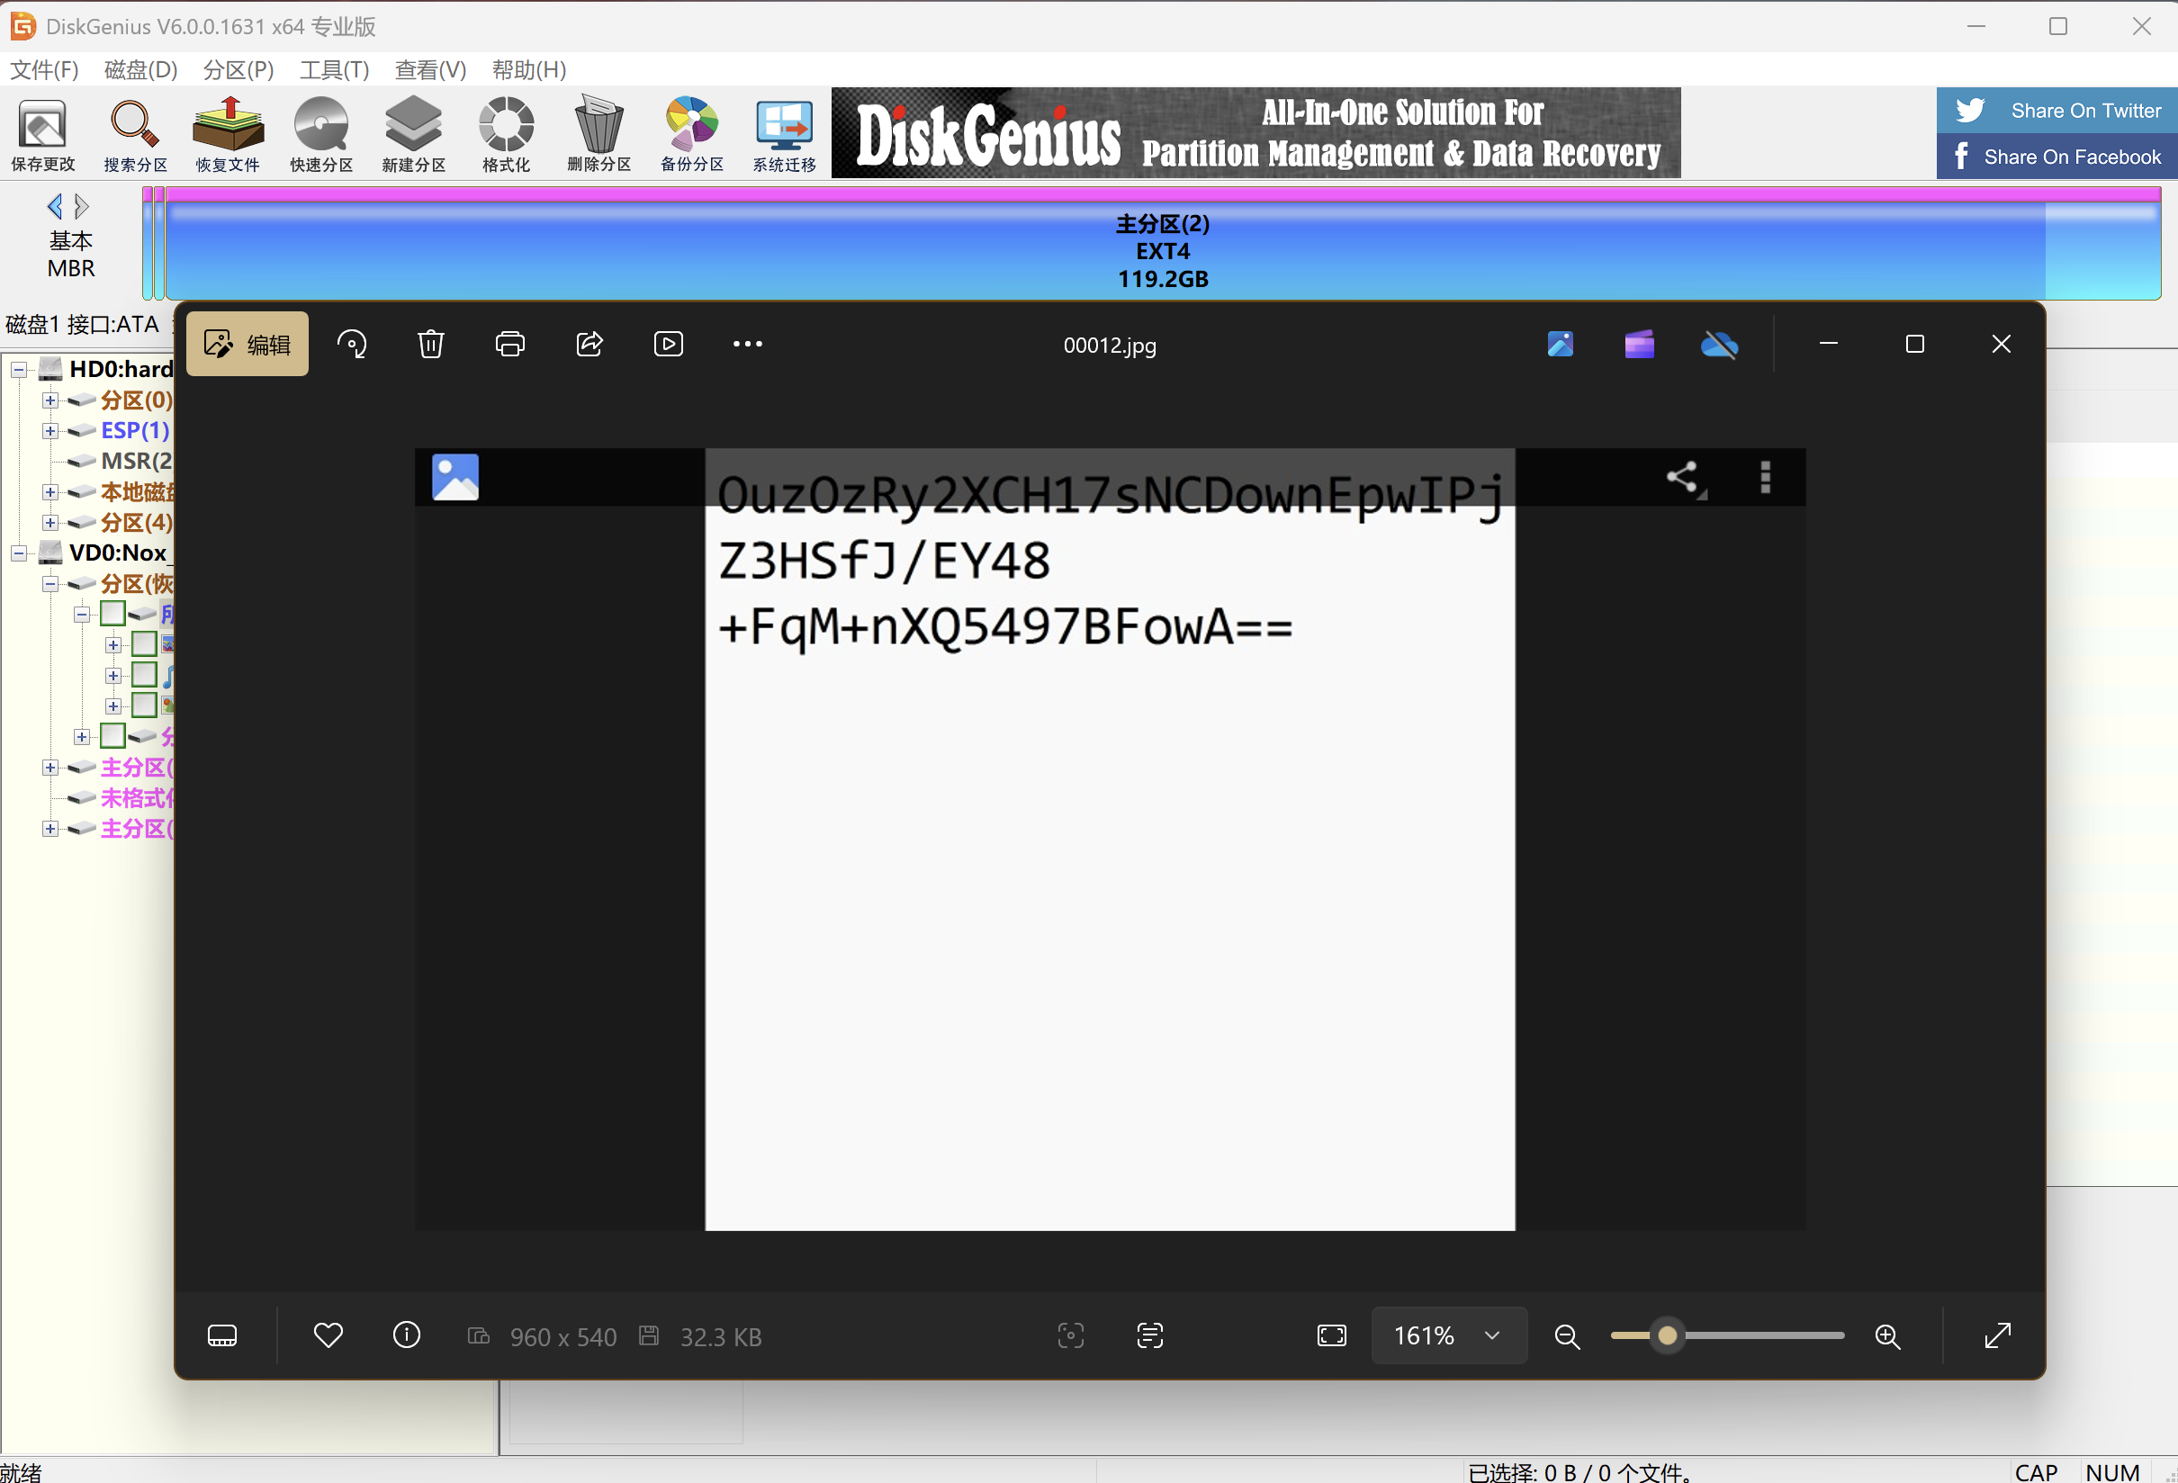Click the Photos zoom slider handle

1667,1336
